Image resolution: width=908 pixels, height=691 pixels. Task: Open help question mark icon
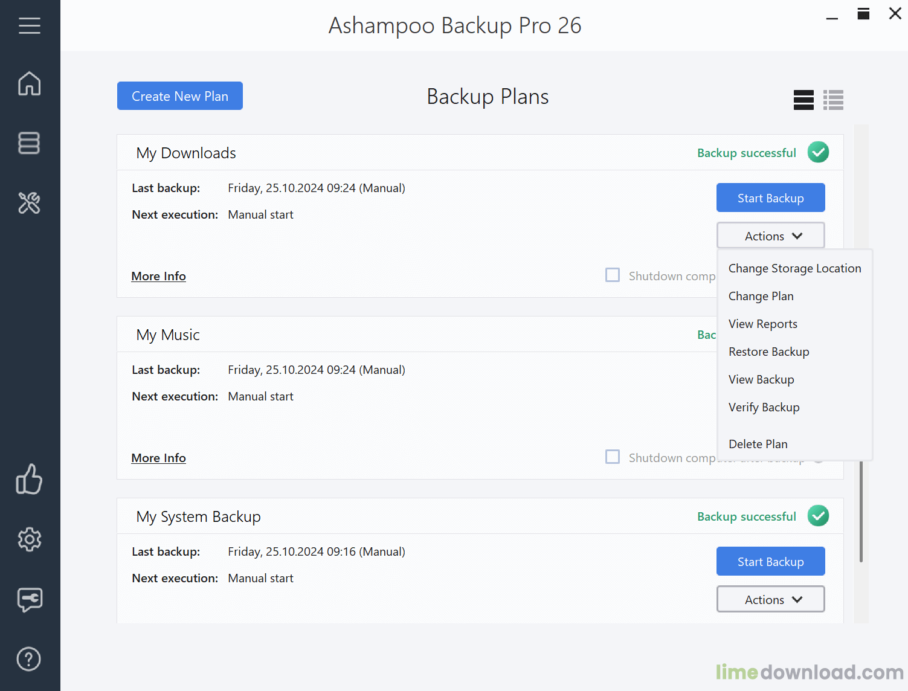tap(29, 659)
